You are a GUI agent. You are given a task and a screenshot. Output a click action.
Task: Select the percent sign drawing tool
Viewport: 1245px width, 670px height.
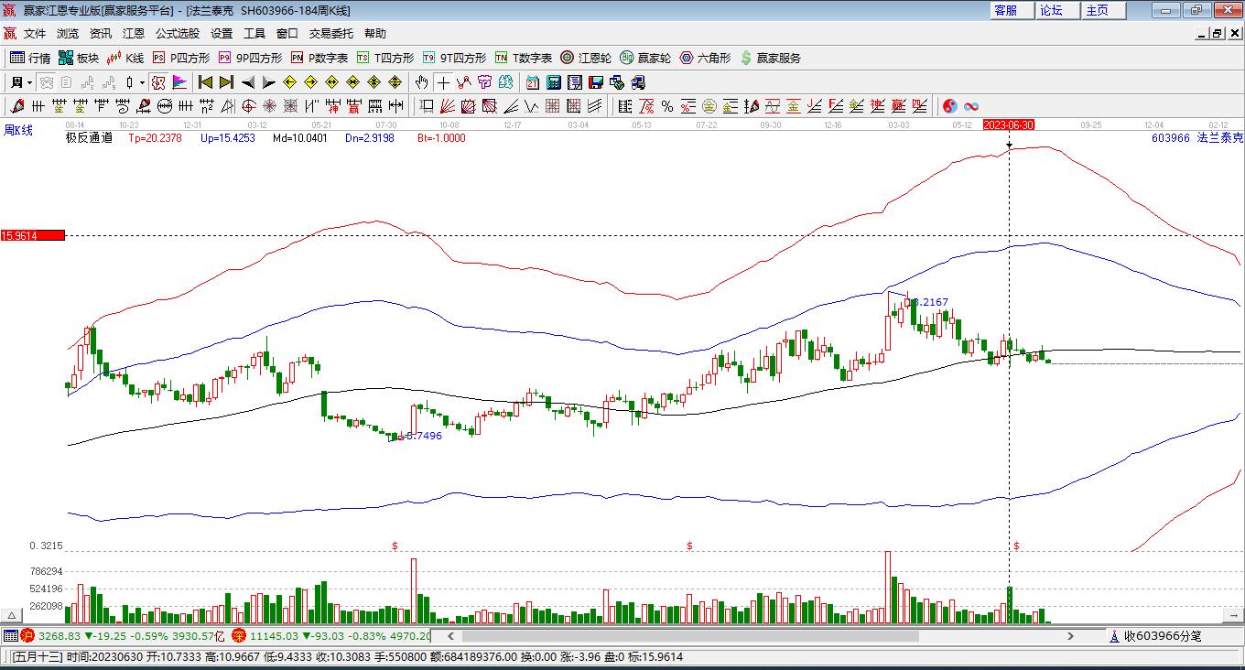click(667, 106)
